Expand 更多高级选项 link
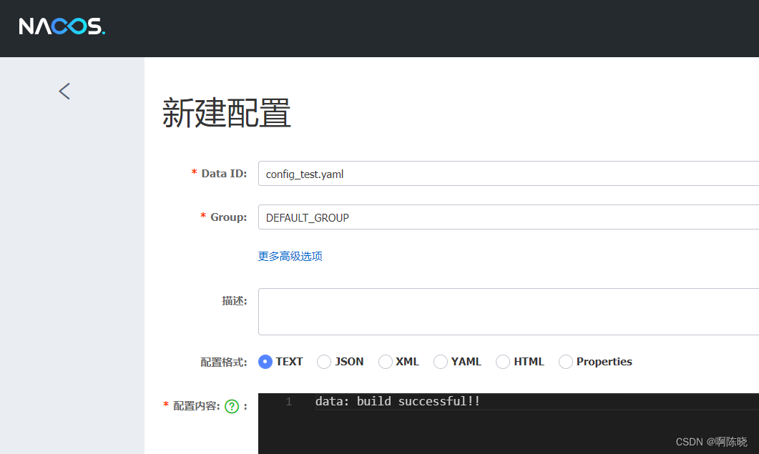This screenshot has height=454, width=759. coord(290,256)
